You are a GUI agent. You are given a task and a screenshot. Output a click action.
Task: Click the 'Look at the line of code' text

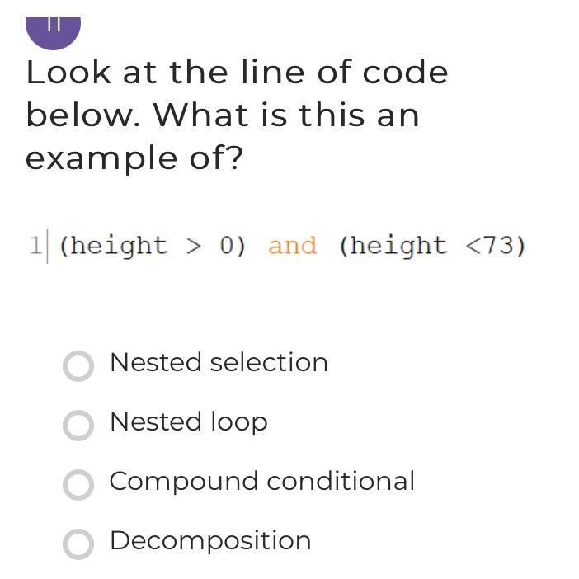coord(237,73)
